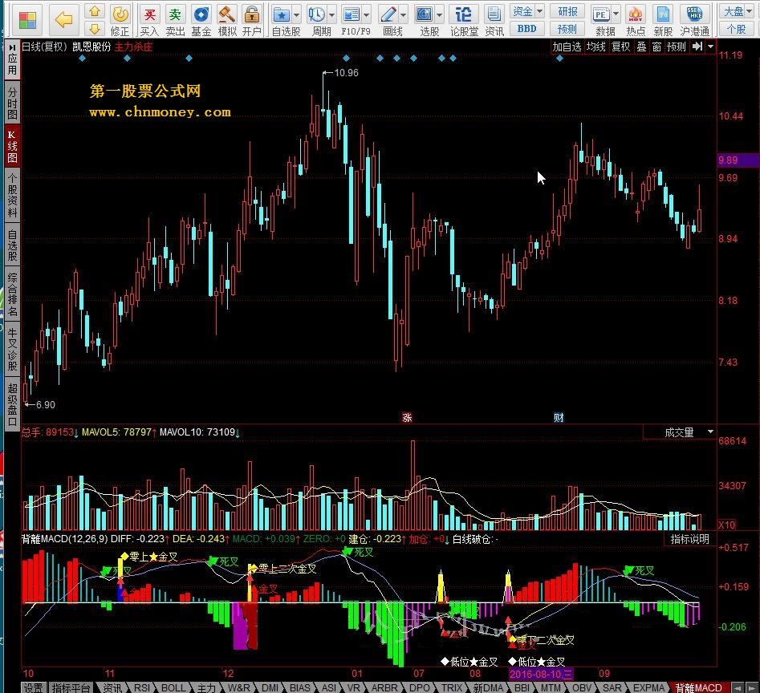Open the 指标平台 button

(x=71, y=687)
